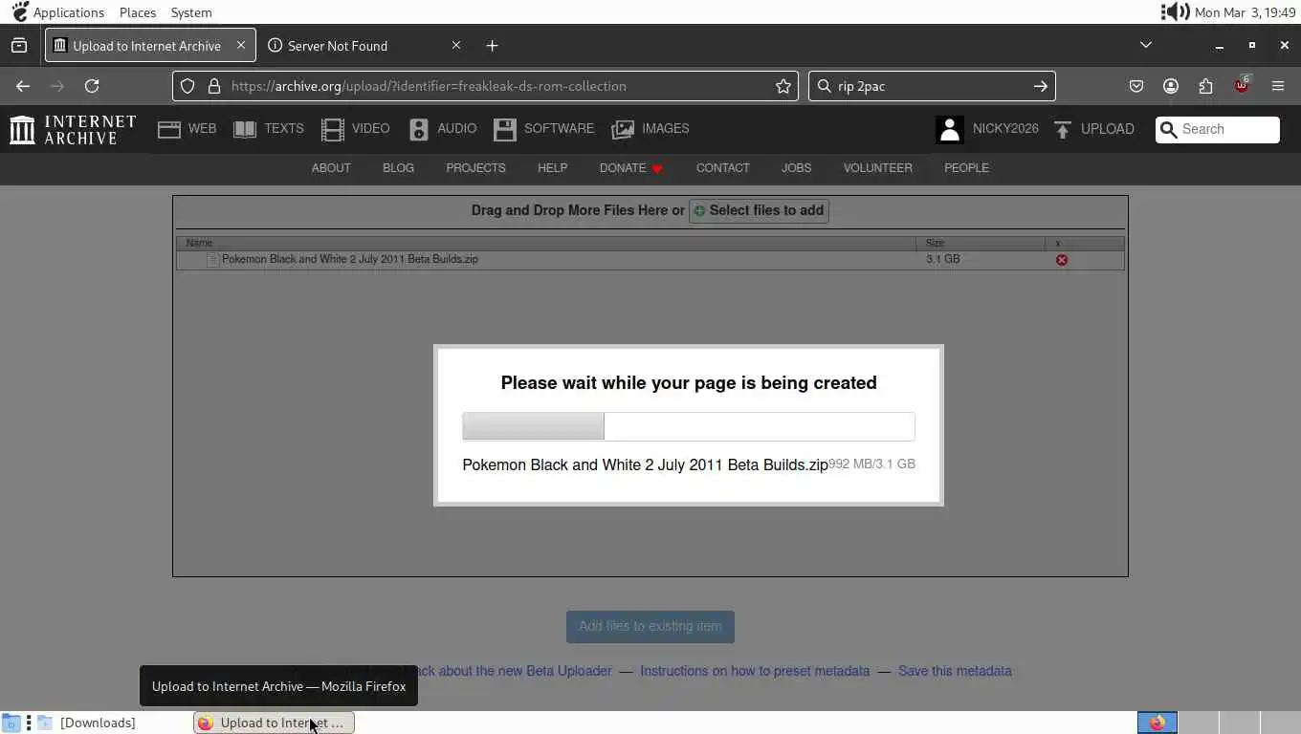Click the show desktop icon in taskbar
This screenshot has height=734, width=1301.
pos(11,723)
